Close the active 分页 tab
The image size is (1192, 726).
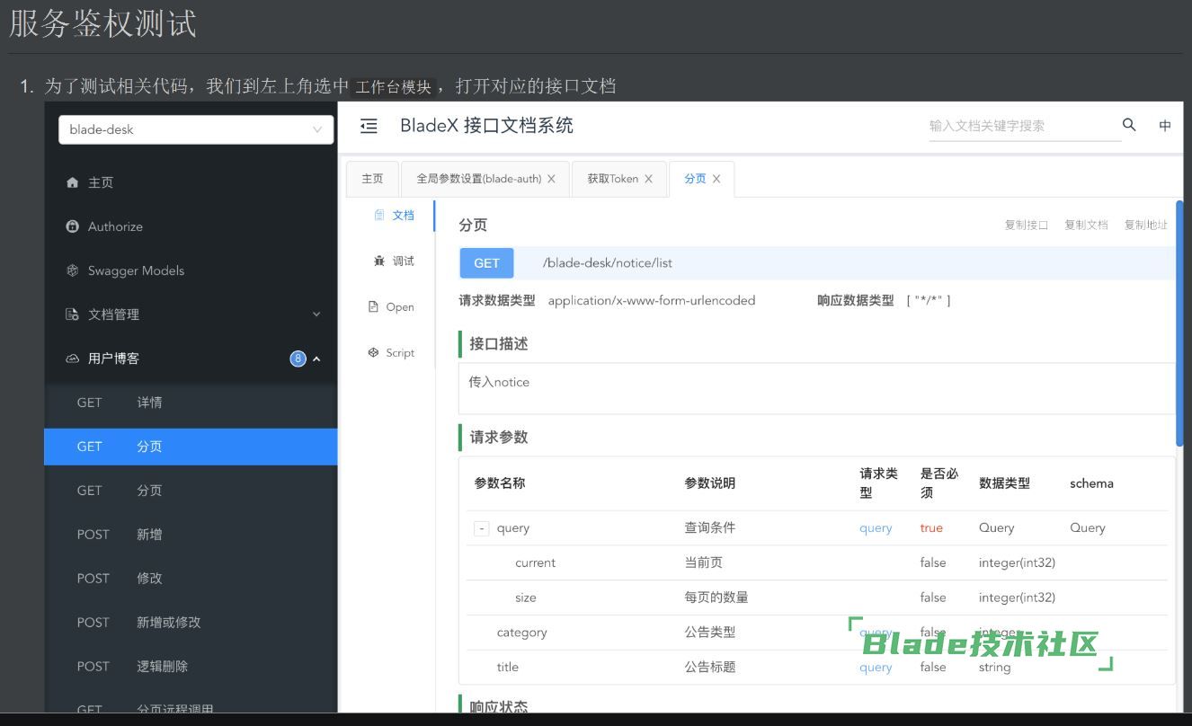pos(716,179)
